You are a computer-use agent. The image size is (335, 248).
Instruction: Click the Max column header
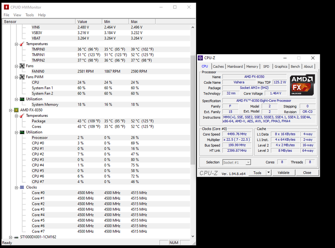(142, 22)
